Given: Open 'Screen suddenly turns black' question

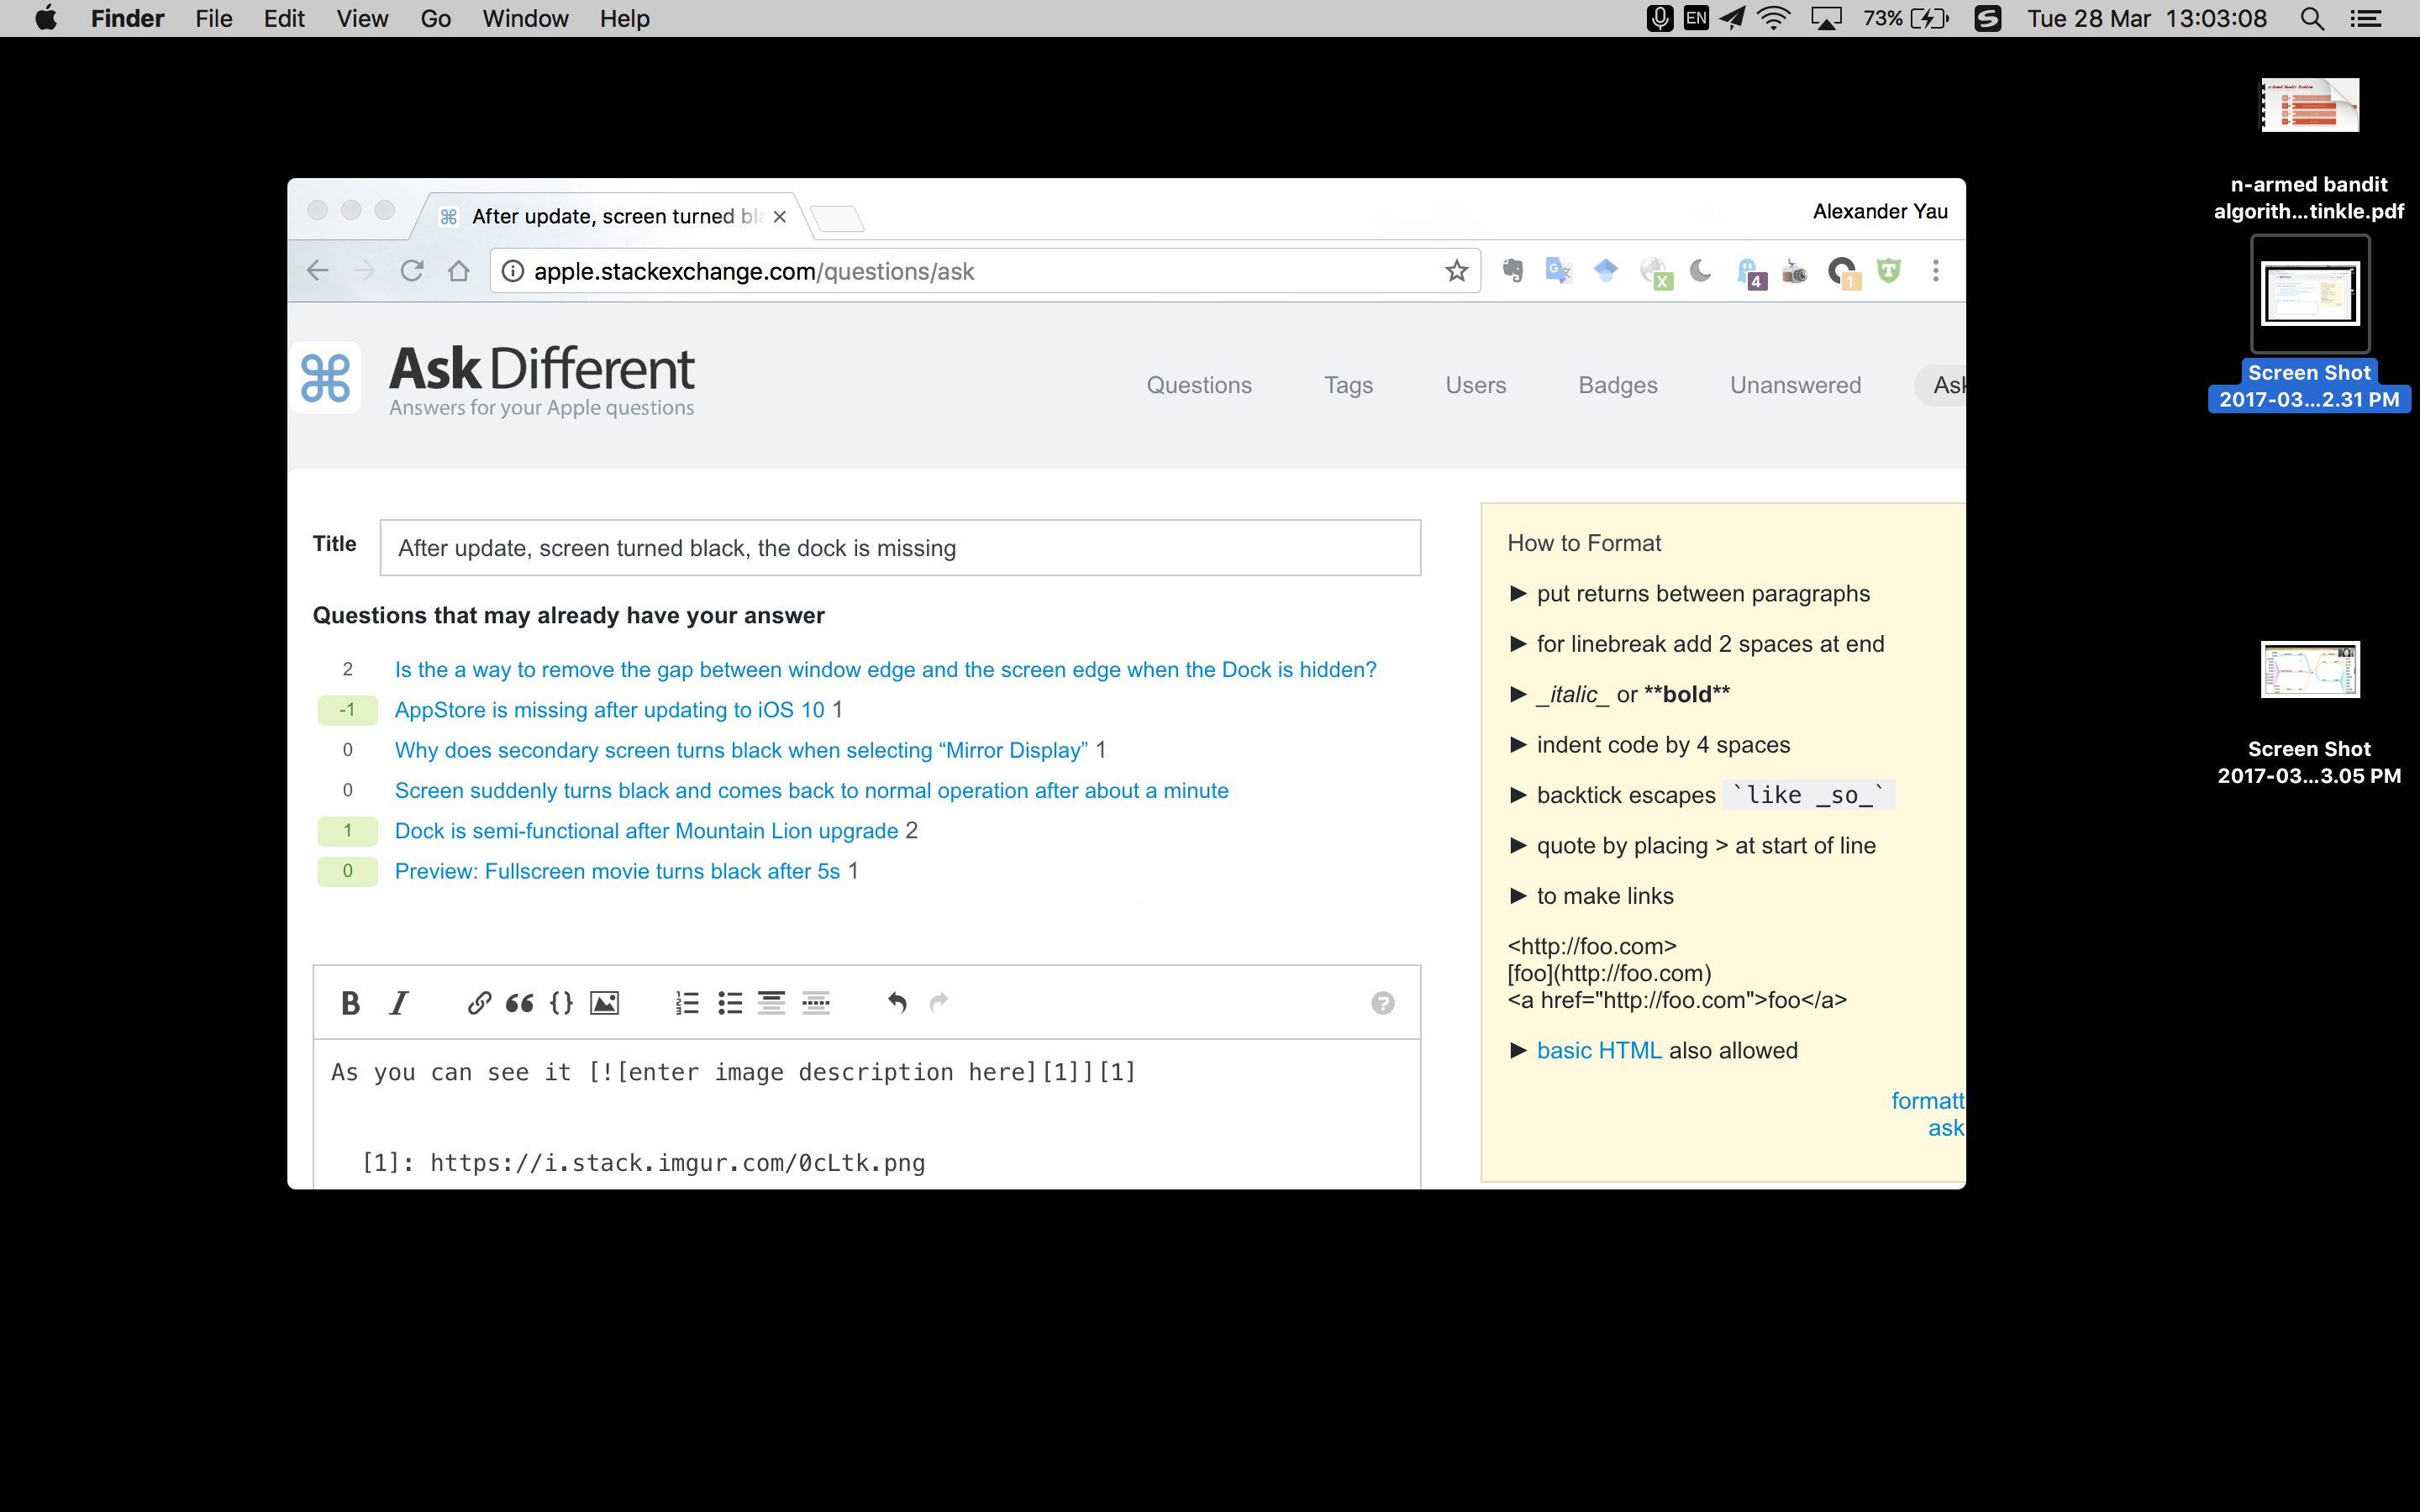Looking at the screenshot, I should 811,790.
